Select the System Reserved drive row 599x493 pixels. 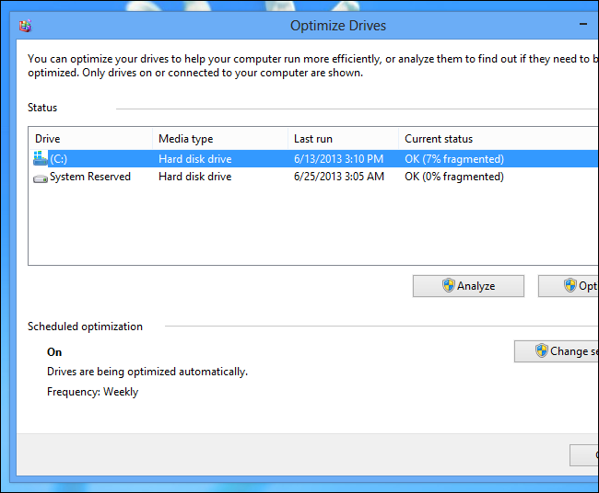314,177
